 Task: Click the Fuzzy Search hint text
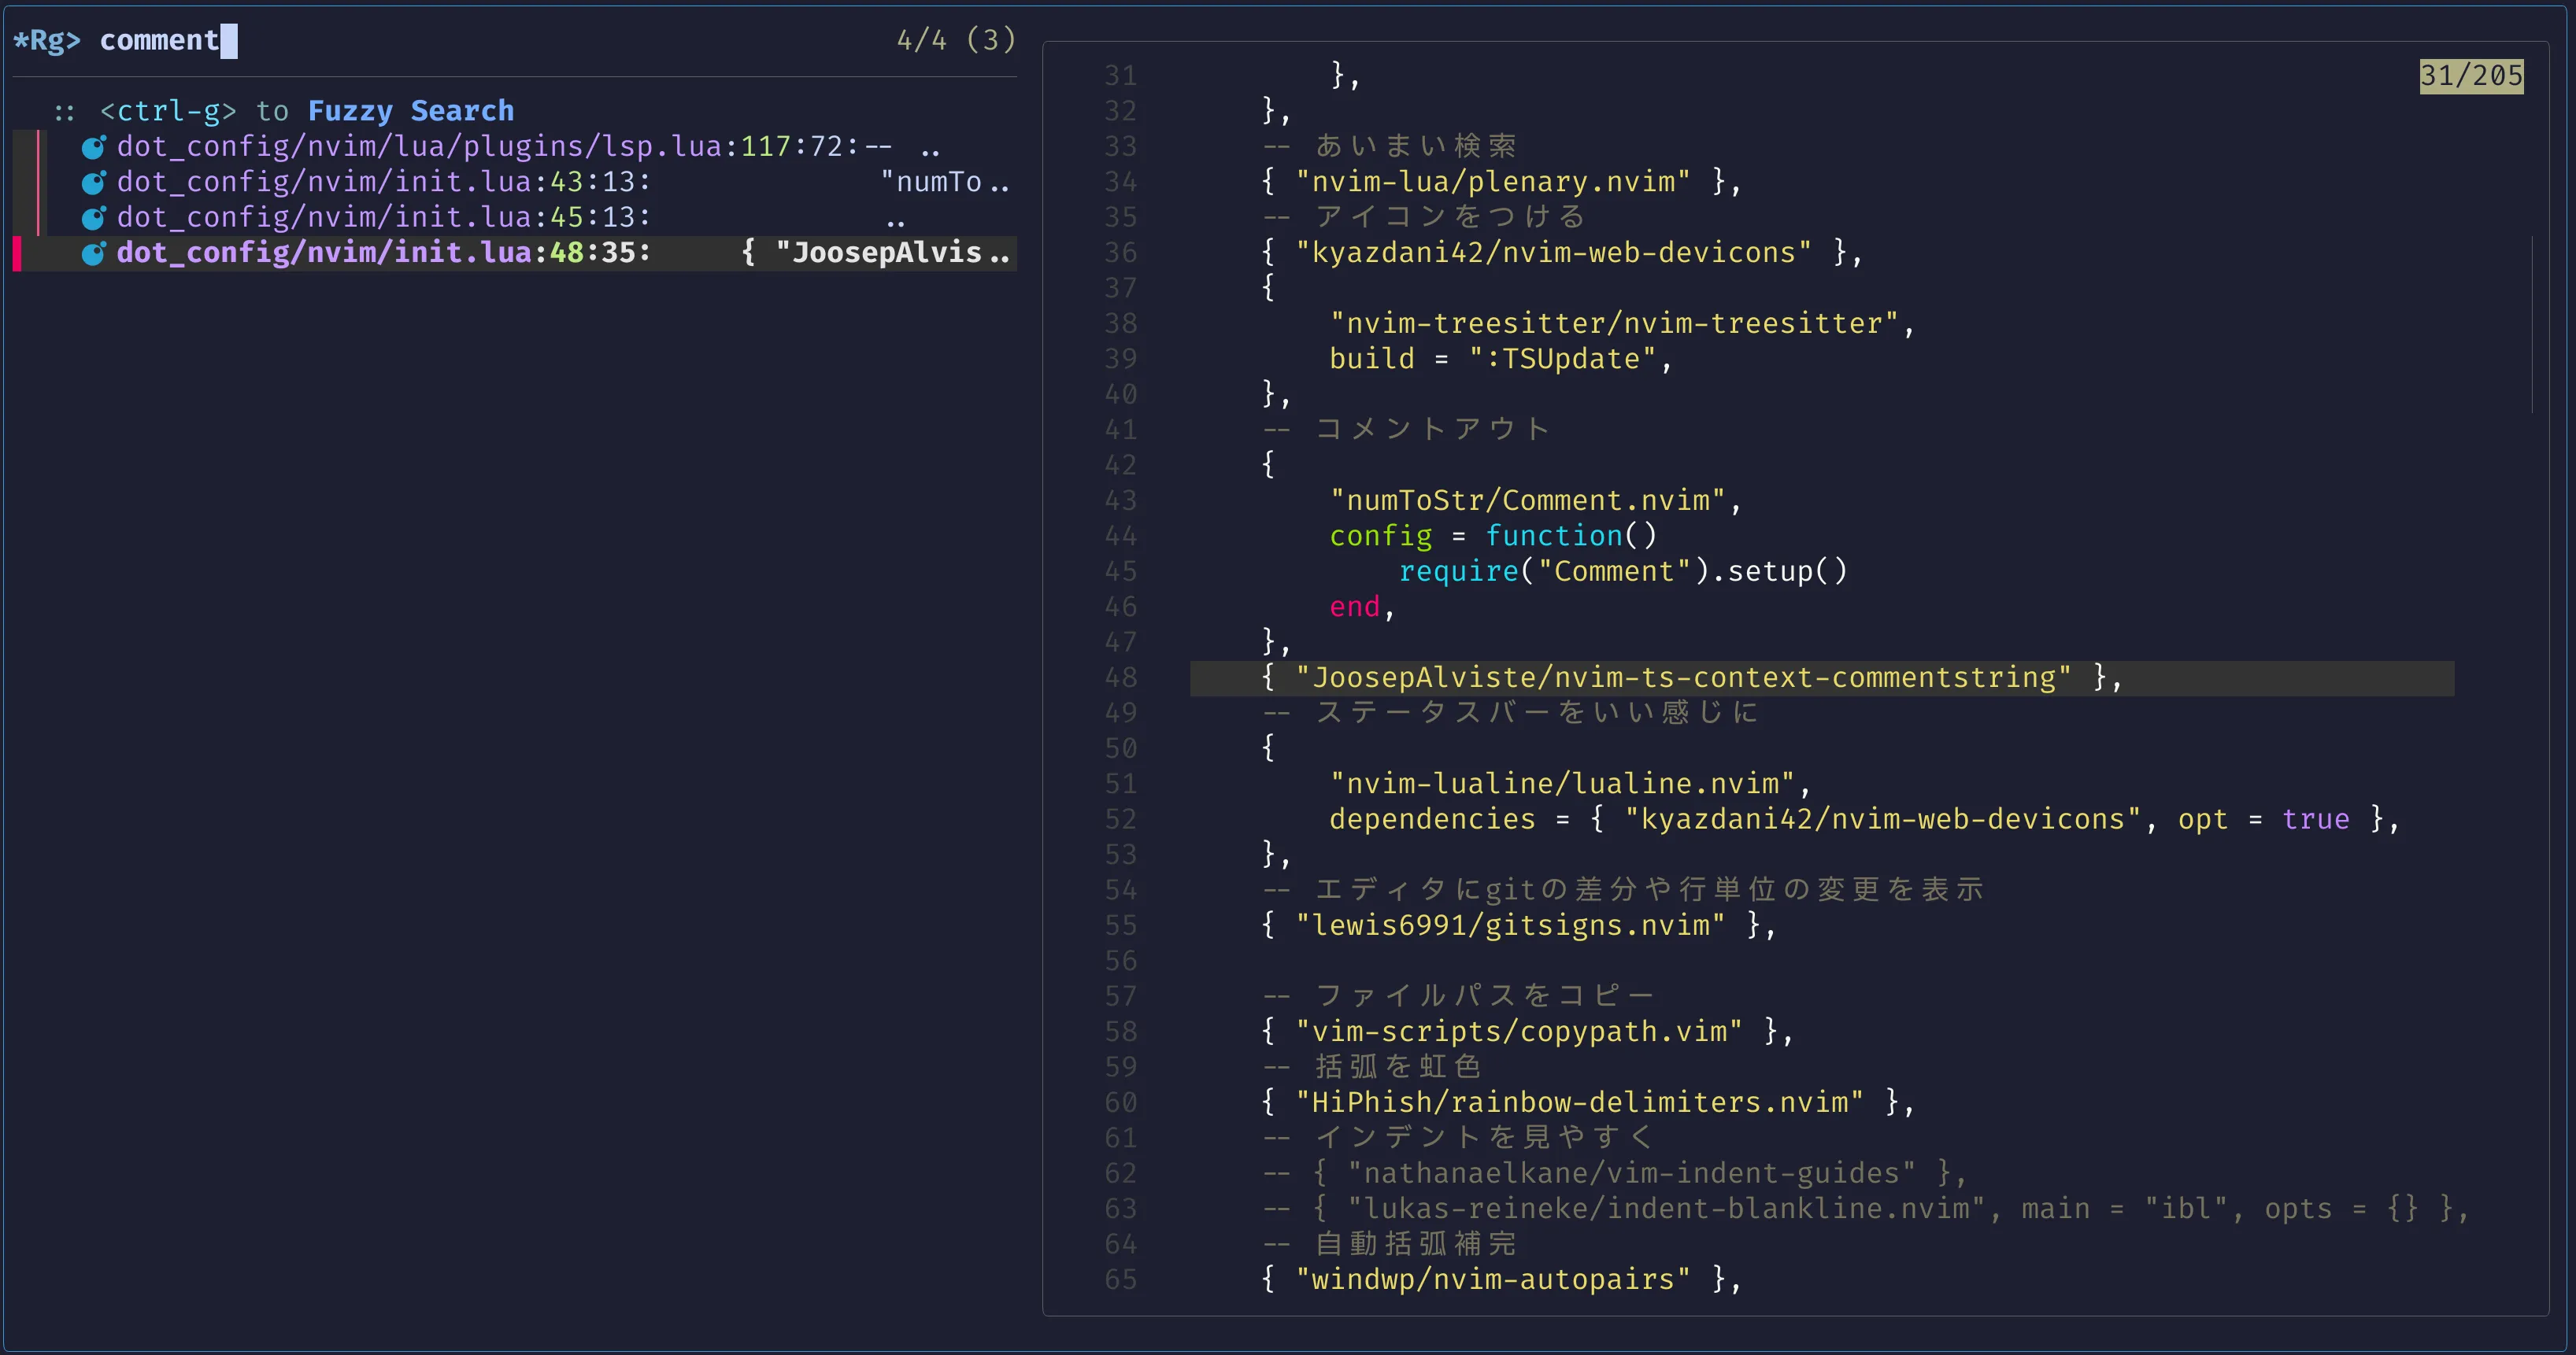point(410,111)
